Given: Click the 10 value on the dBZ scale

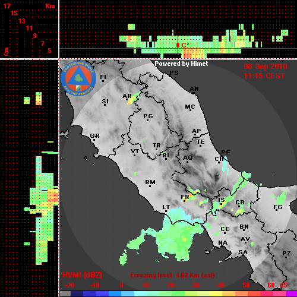Looking at the screenshot, I should [146, 285].
